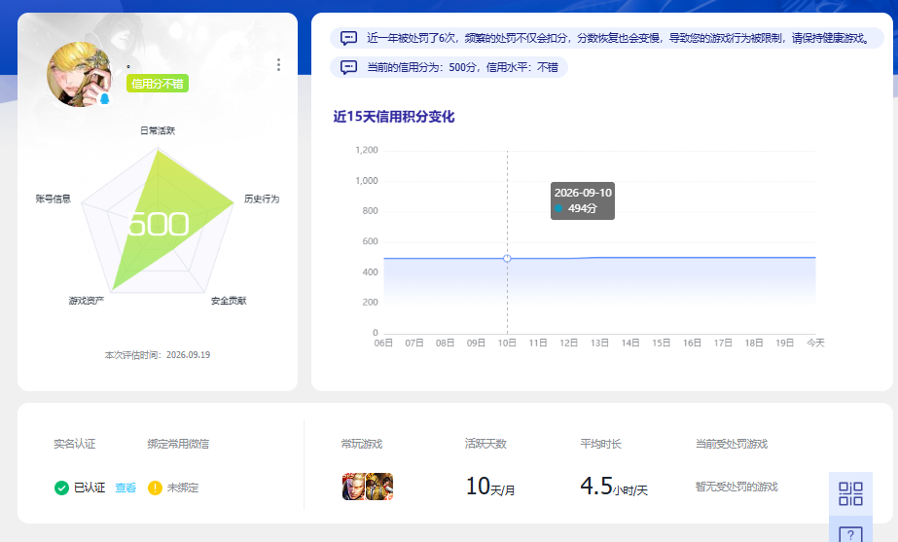Click the chat icon beside punishment notice

pyautogui.click(x=348, y=38)
